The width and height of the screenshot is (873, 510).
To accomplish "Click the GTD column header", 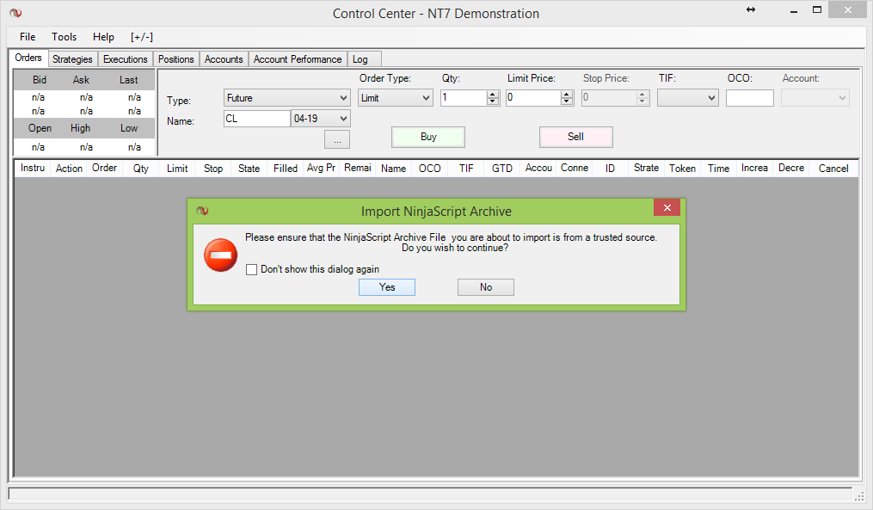I will pos(502,169).
